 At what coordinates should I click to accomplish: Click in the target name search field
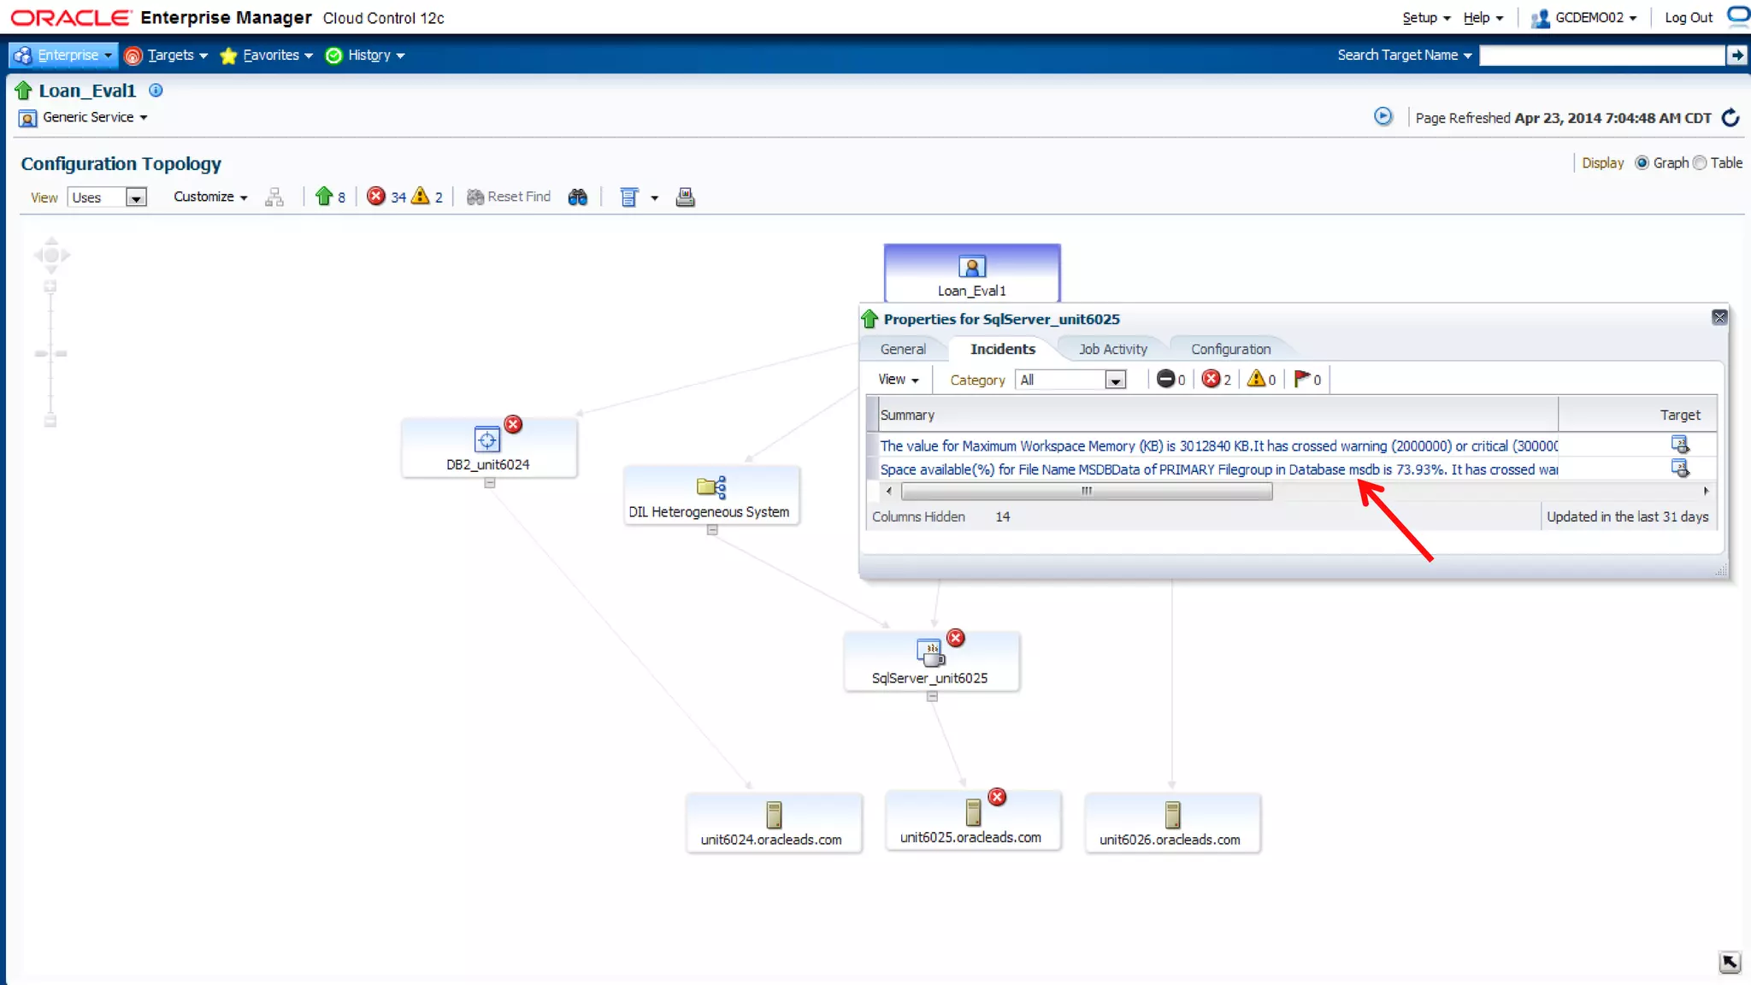tap(1602, 55)
